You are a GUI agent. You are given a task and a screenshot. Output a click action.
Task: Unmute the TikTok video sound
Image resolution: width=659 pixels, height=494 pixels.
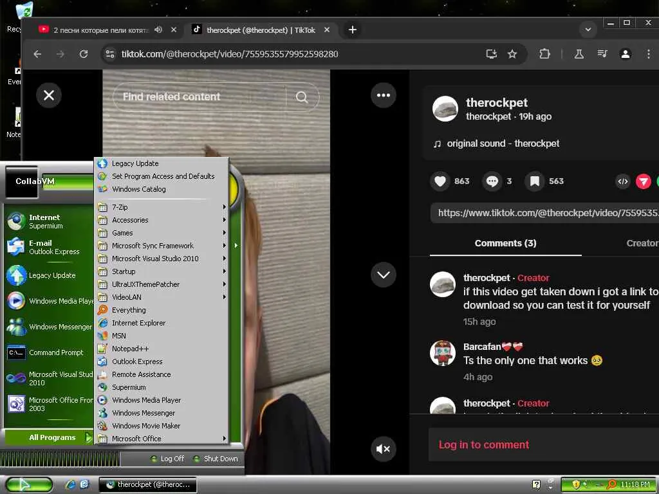coord(384,449)
